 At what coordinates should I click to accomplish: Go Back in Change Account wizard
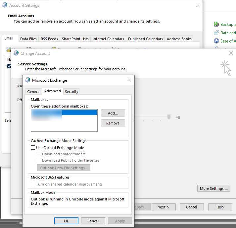point(142,207)
